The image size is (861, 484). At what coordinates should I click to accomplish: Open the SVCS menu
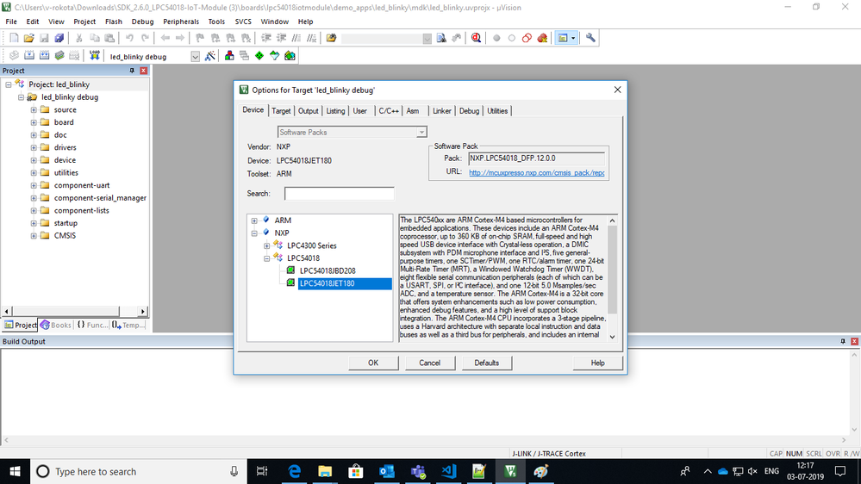coord(243,22)
